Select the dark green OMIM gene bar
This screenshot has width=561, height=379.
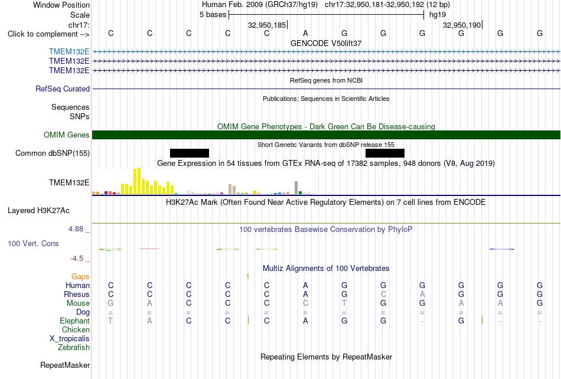click(x=327, y=135)
